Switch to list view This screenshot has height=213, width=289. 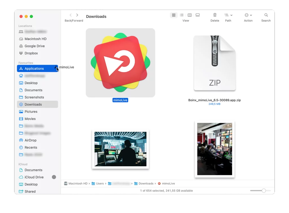[x=182, y=15]
